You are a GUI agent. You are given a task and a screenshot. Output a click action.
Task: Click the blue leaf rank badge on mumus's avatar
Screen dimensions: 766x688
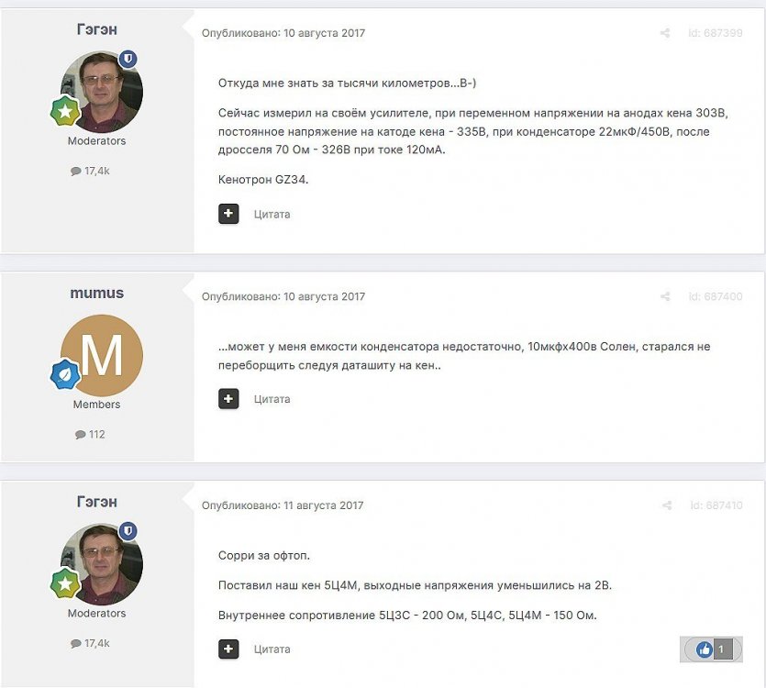(65, 374)
